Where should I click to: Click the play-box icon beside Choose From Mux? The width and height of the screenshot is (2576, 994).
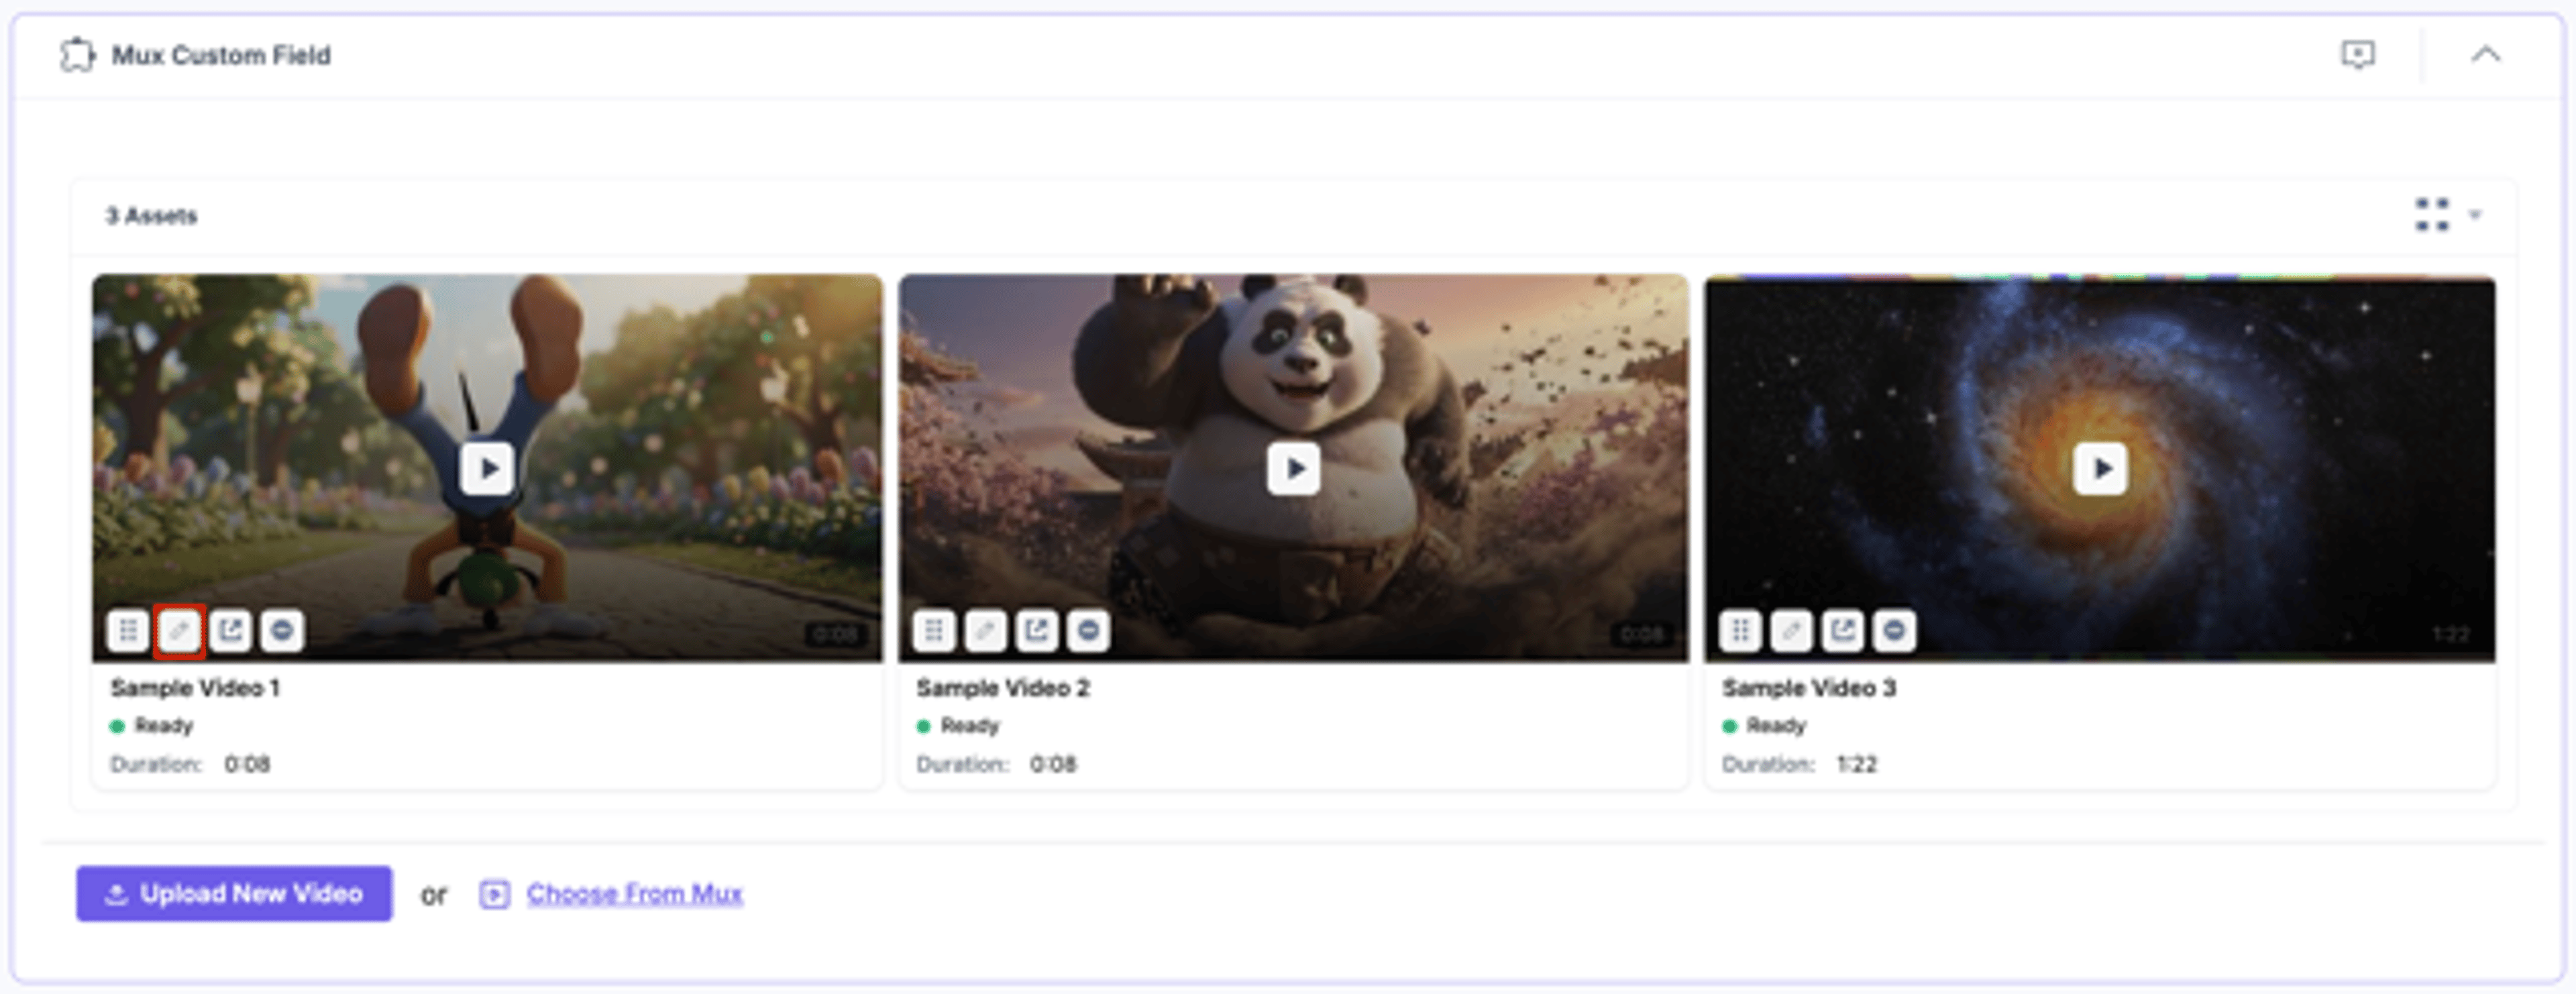(x=494, y=894)
